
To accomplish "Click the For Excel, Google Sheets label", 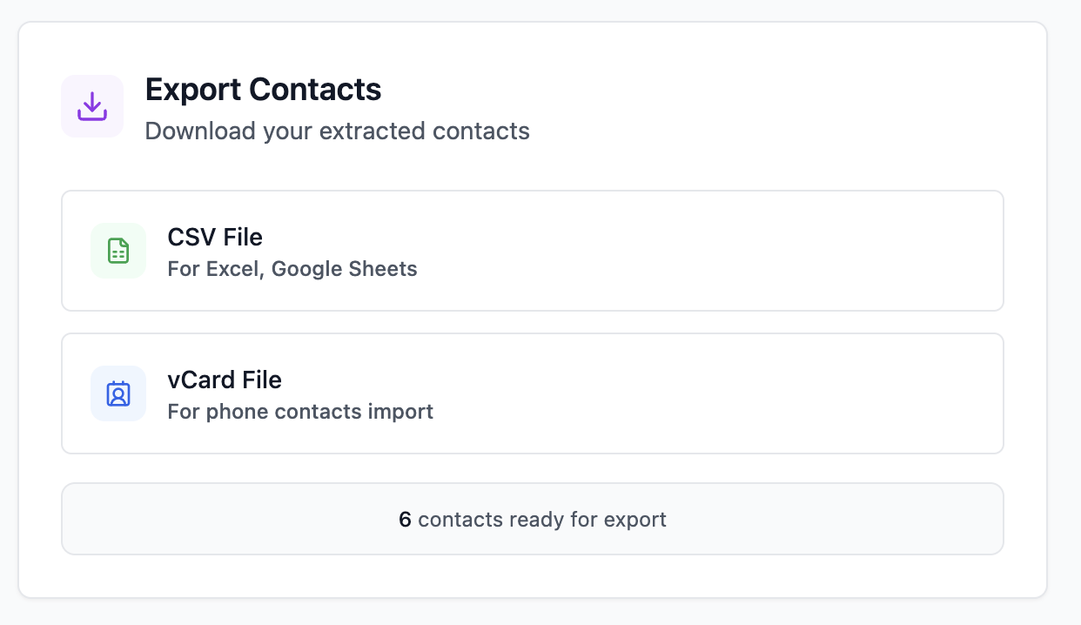I will click(292, 269).
